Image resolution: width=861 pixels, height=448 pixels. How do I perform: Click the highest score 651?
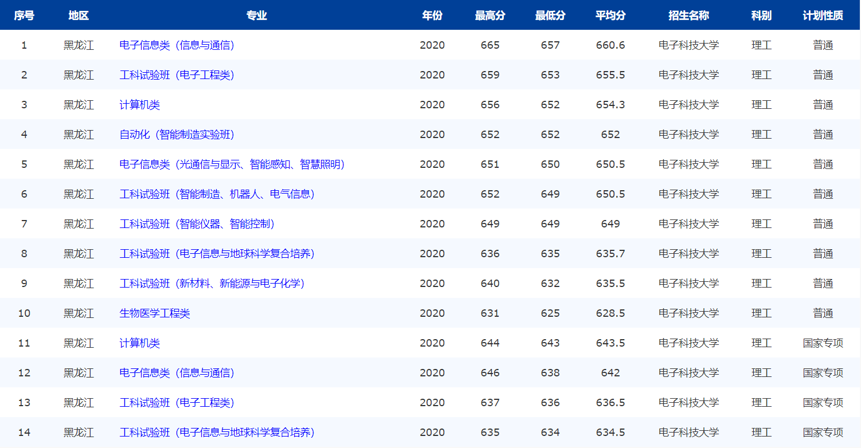coord(490,164)
